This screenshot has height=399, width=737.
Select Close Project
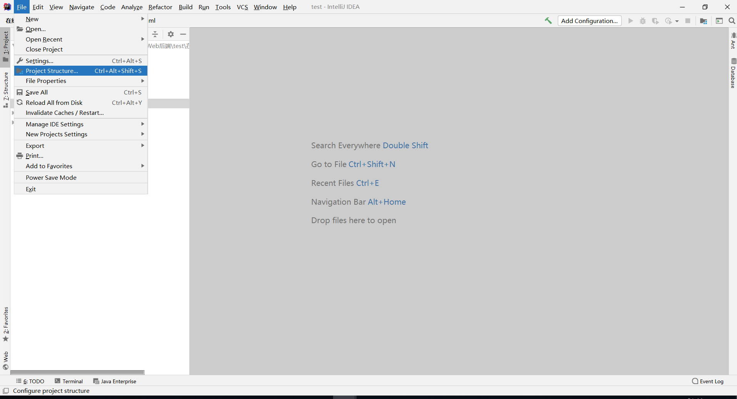pos(81,49)
